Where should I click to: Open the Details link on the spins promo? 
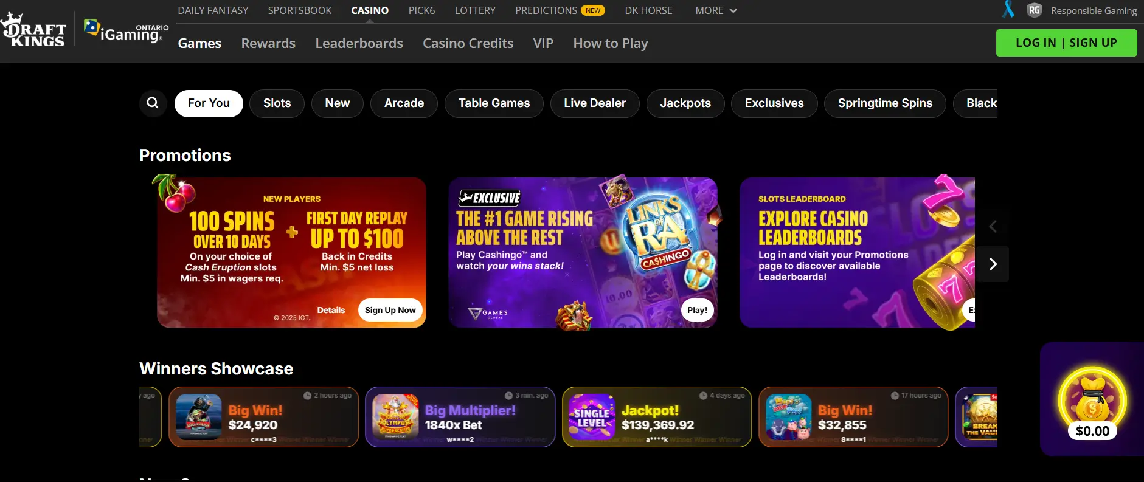[x=331, y=310]
